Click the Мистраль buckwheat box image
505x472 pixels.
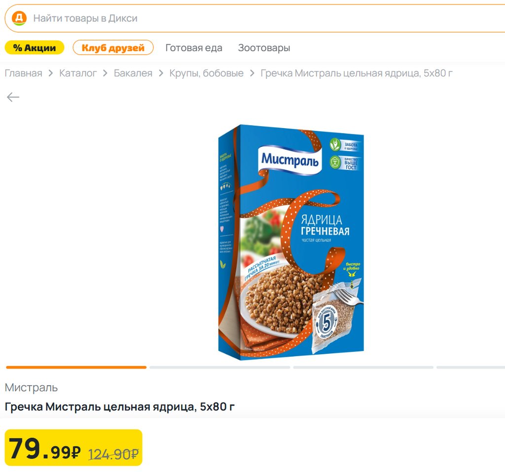pyautogui.click(x=291, y=241)
